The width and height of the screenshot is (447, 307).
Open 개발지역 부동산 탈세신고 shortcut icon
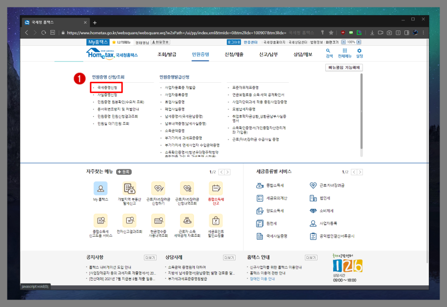point(130,188)
